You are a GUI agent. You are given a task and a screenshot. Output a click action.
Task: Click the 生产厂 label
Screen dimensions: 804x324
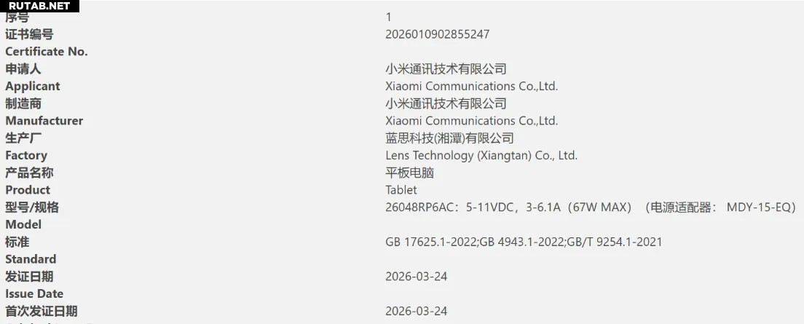[23, 138]
